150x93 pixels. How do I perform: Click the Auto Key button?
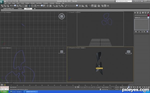pyautogui.click(x=117, y=87)
